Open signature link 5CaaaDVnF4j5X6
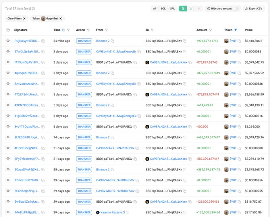Viewport: 270px width, 217px height. 27,170
